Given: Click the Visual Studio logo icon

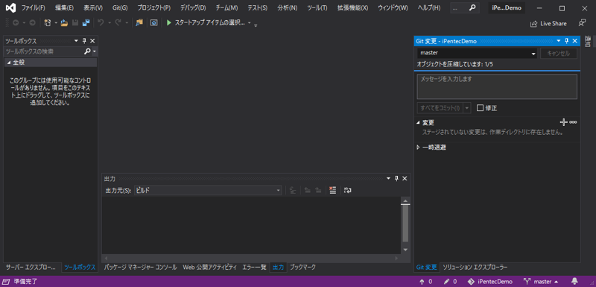Looking at the screenshot, I should (10, 7).
